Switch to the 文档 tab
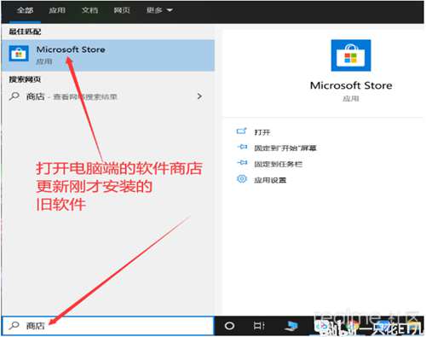426x337 pixels. click(89, 10)
